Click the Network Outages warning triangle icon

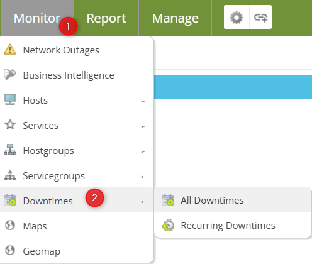point(10,50)
